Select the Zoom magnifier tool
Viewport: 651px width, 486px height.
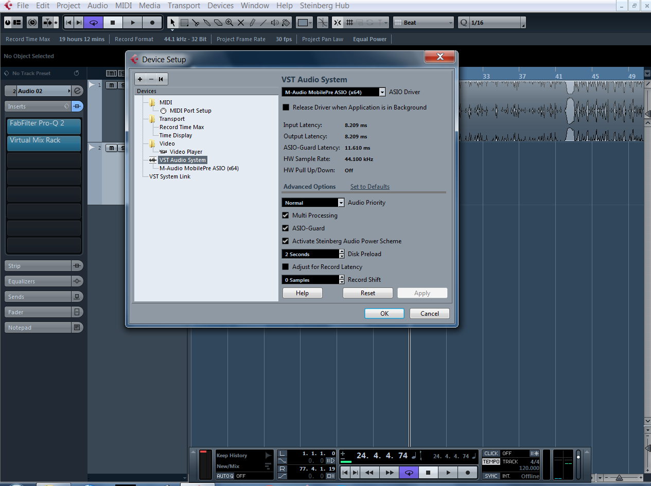pyautogui.click(x=230, y=23)
